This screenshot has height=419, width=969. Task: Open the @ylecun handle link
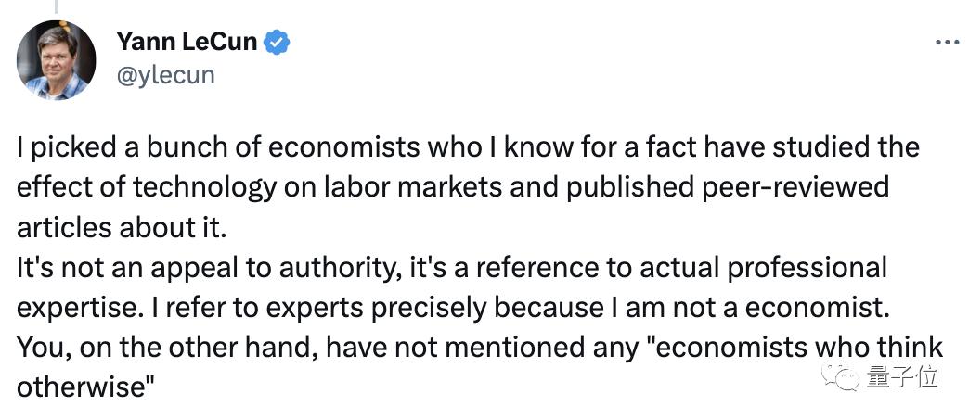165,74
